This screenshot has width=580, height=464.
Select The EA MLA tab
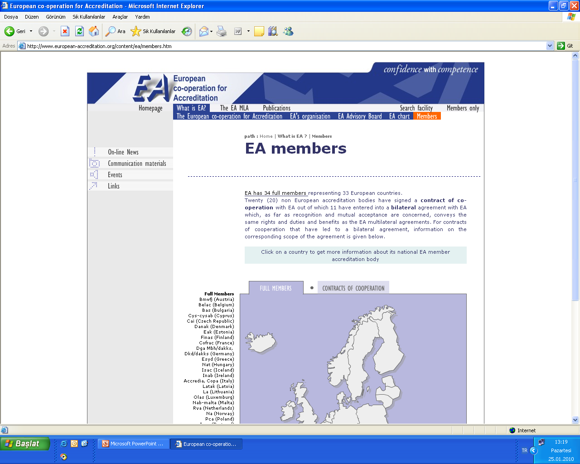[x=234, y=108]
